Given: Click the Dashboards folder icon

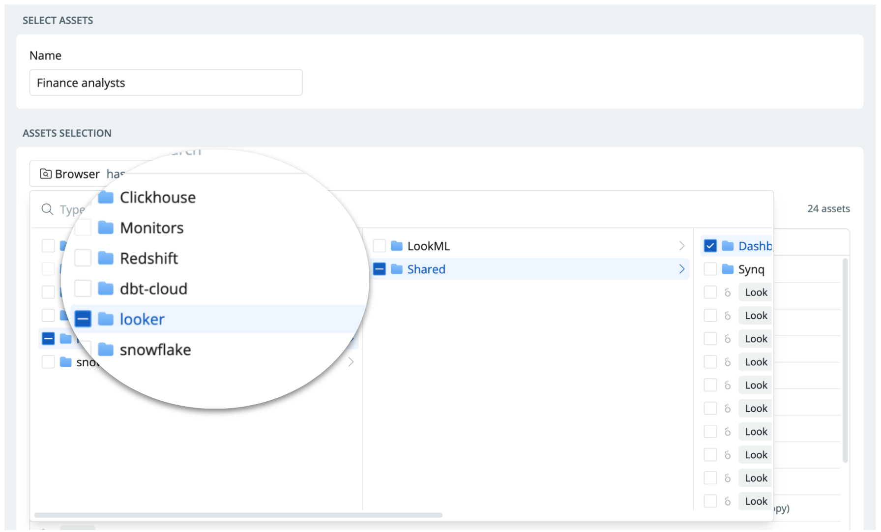Looking at the screenshot, I should (x=728, y=246).
